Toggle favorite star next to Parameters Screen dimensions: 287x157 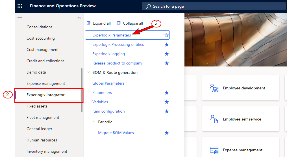(167, 93)
